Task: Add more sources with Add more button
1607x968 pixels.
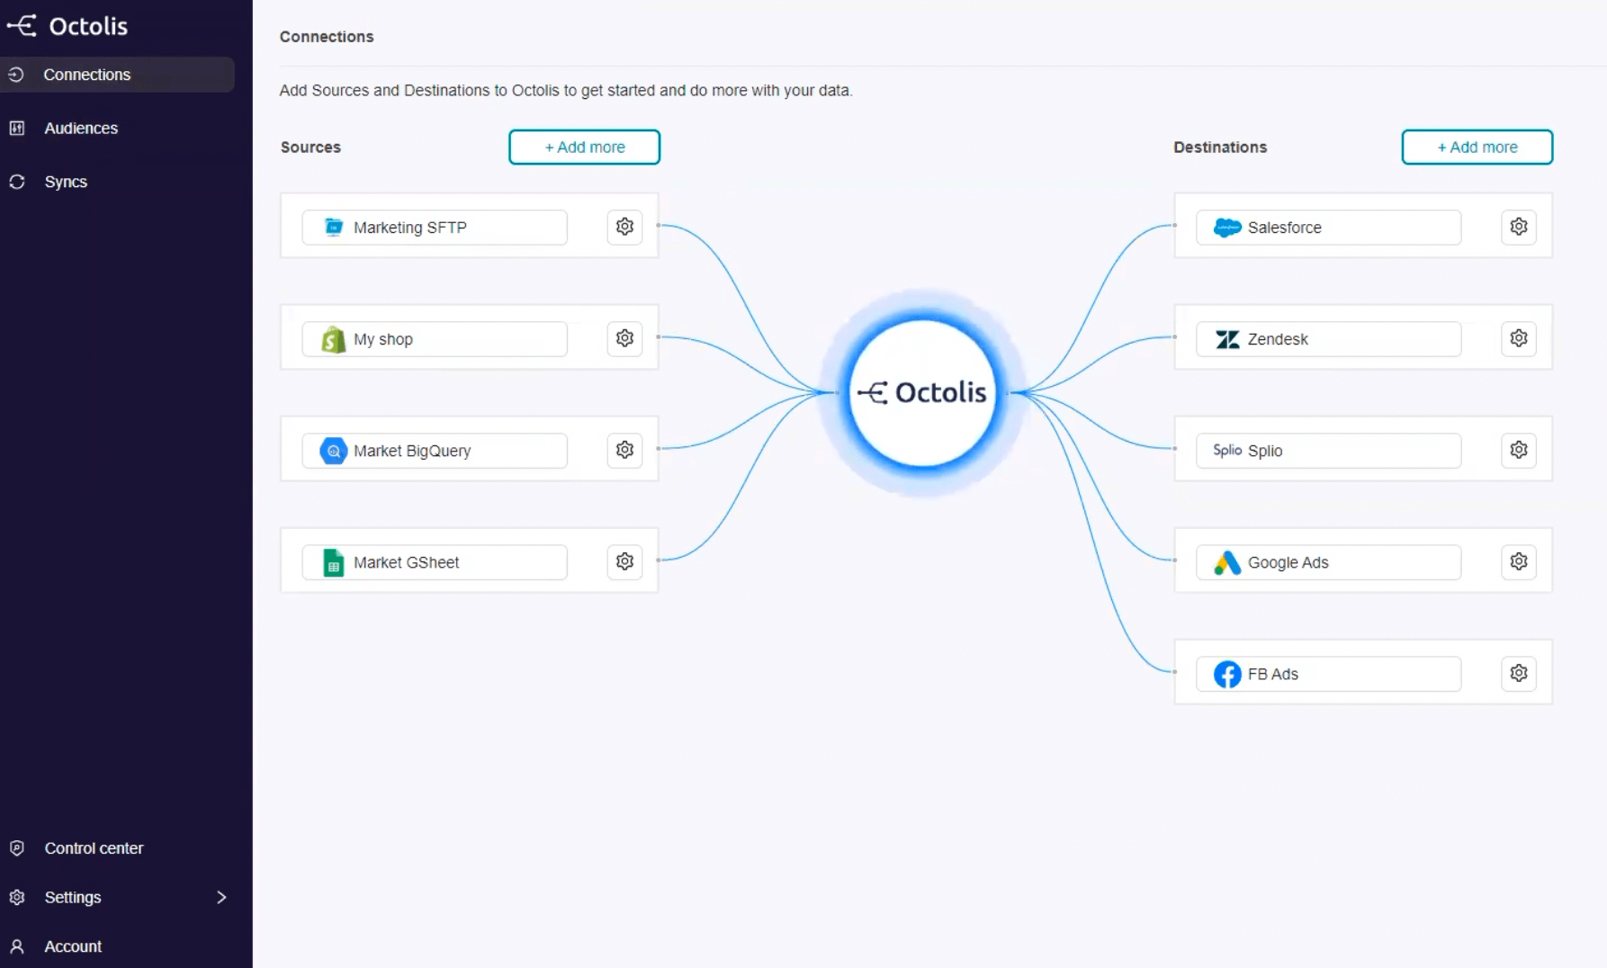Action: [584, 147]
